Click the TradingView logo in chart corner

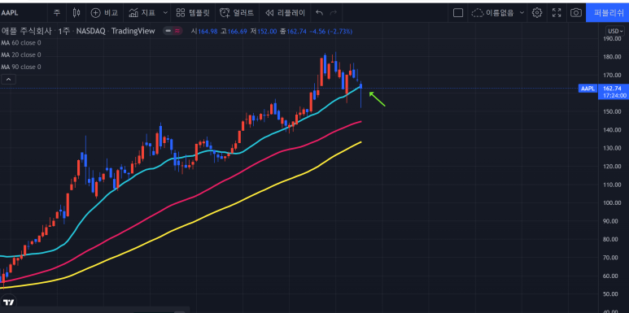[9, 302]
